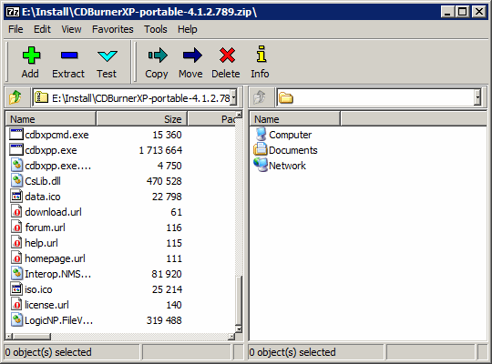Click the LogicNP.FileV... file icon
Image resolution: width=492 pixels, height=364 pixels.
pos(16,320)
